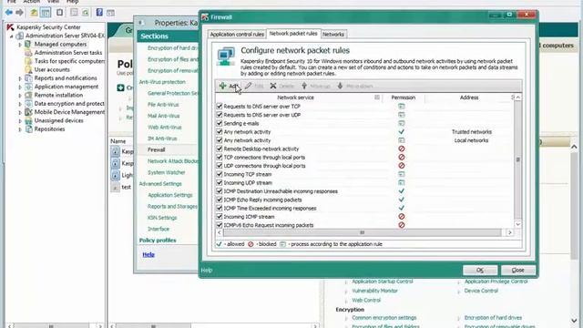Expand Unassigned devices node
583x328 pixels.
pos(20,121)
